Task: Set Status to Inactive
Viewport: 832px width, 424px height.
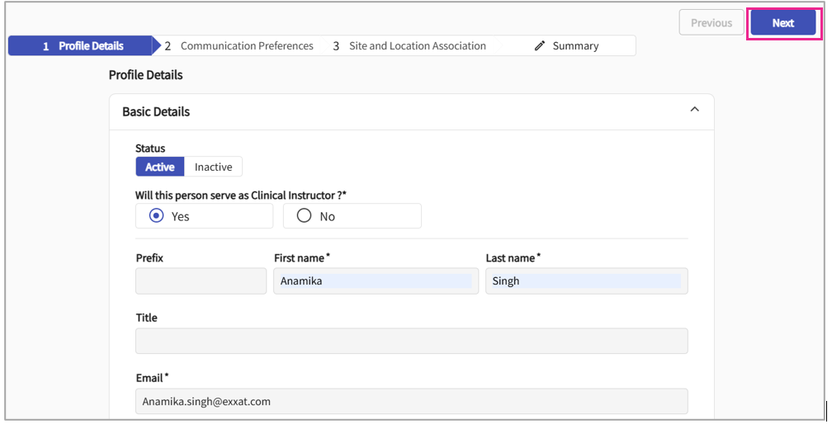Action: (x=213, y=167)
